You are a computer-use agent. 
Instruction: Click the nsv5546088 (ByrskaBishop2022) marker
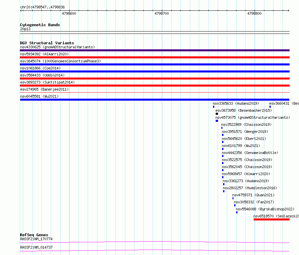coord(237,212)
